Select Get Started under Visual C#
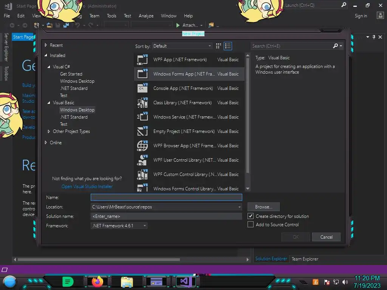The image size is (387, 290). click(71, 74)
